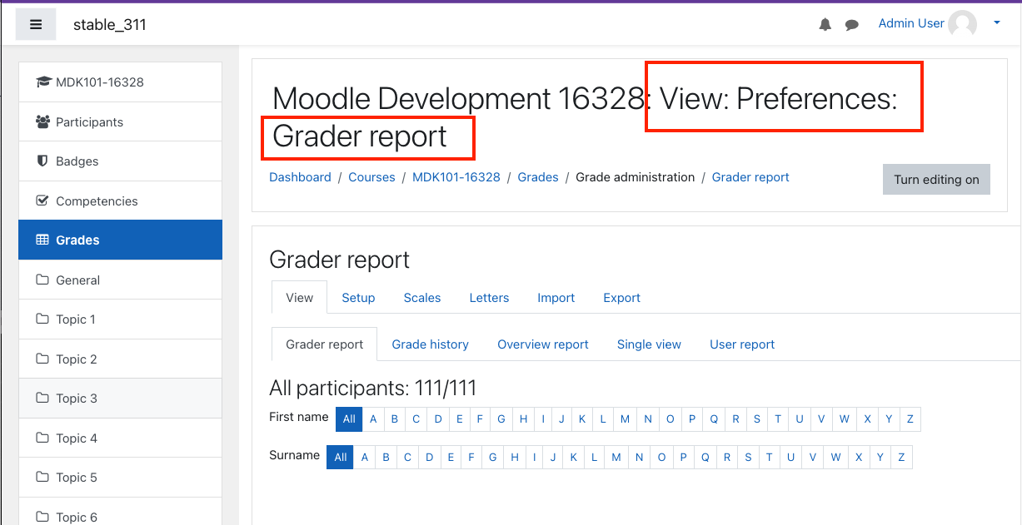Image resolution: width=1022 pixels, height=525 pixels.
Task: Select the View tab
Action: pyautogui.click(x=300, y=298)
